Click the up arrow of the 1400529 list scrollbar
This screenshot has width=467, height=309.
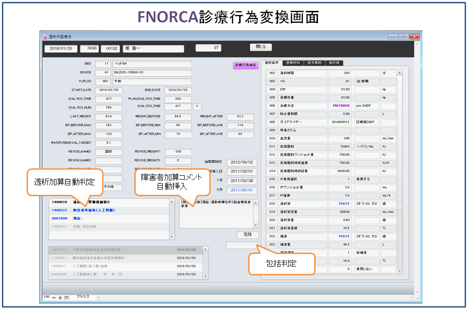[x=171, y=201]
